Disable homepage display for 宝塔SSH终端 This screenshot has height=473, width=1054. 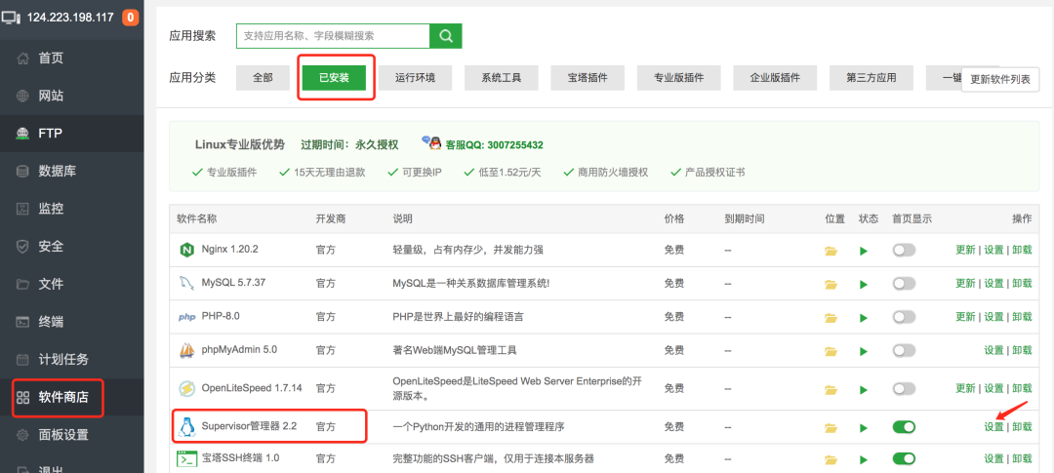904,459
